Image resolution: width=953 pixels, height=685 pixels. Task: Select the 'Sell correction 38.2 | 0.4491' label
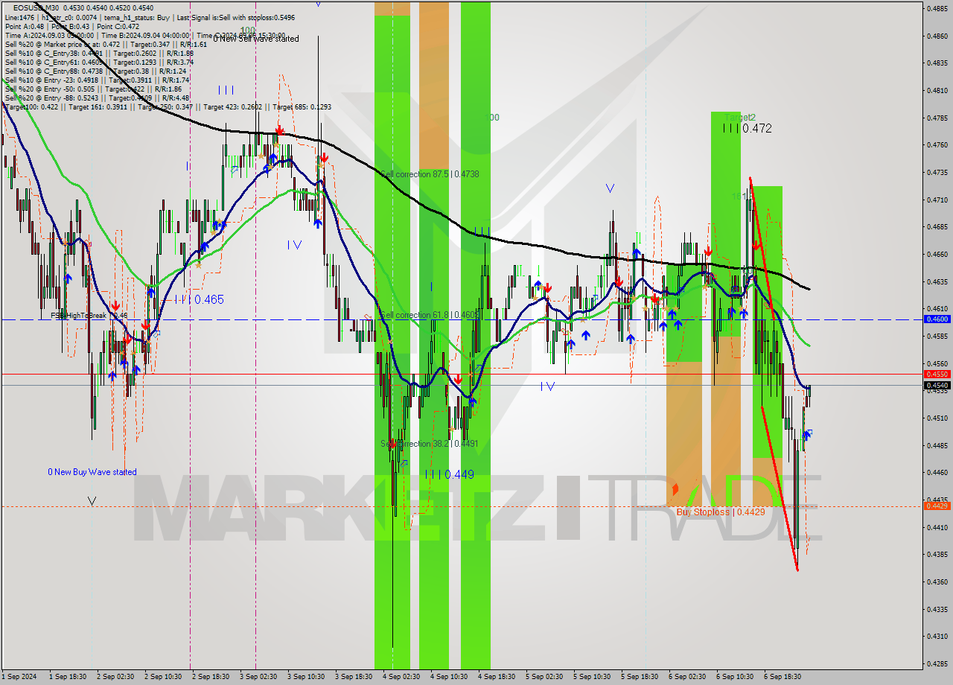pos(430,444)
